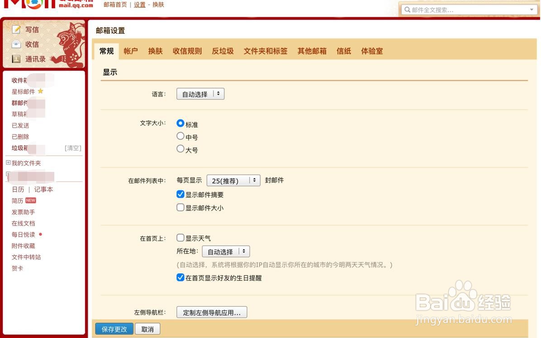
Task: Click the 定制左侧导航应用 button
Action: pyautogui.click(x=212, y=312)
